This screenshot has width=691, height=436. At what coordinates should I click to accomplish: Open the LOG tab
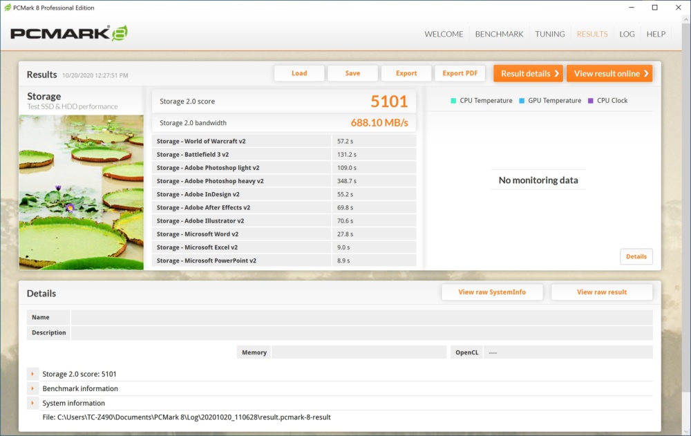click(627, 34)
